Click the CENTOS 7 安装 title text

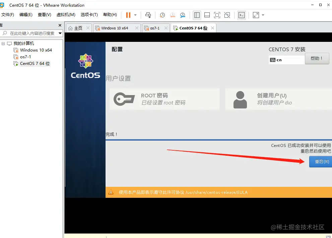[287, 49]
